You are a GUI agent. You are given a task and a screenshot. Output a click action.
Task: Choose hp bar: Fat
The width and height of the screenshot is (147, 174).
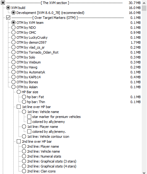[24, 97]
